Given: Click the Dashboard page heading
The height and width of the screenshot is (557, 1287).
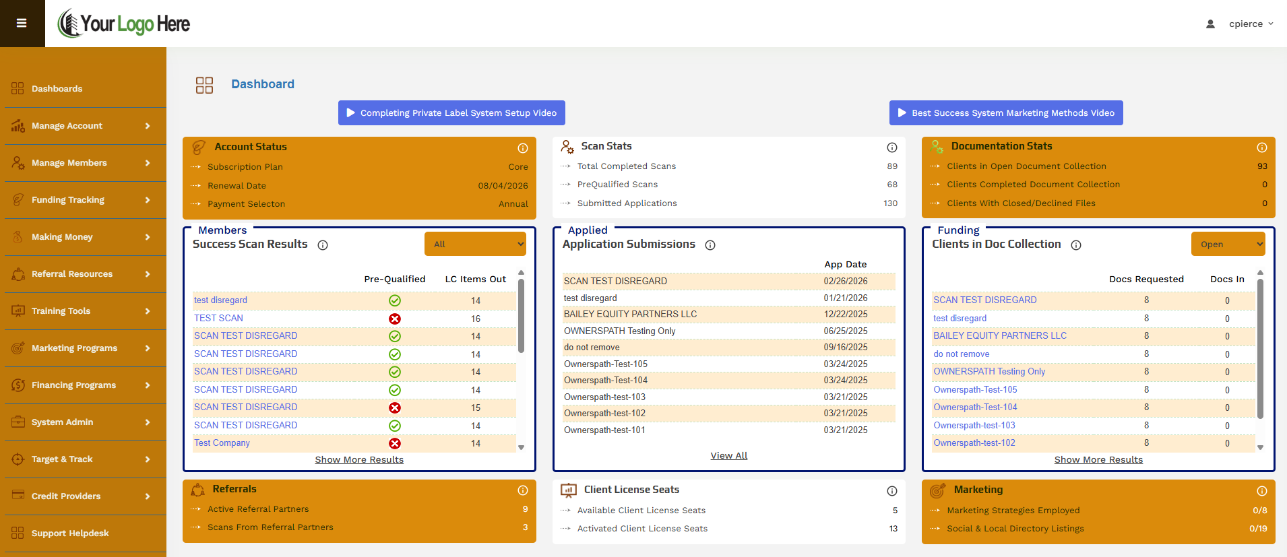Looking at the screenshot, I should (263, 84).
